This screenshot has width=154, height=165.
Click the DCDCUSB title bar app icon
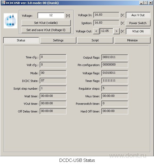3,3
